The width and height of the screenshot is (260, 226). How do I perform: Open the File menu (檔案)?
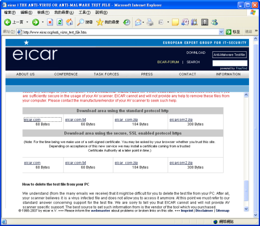click(x=10, y=12)
